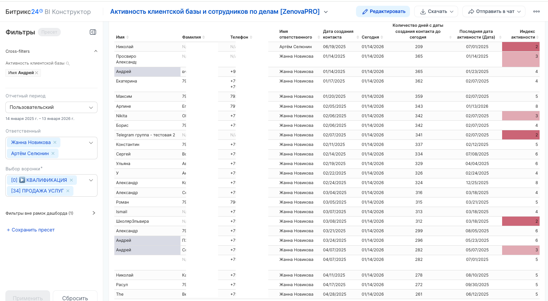This screenshot has width=548, height=301.
Task: Sort by Телефон column
Action: click(x=250, y=37)
